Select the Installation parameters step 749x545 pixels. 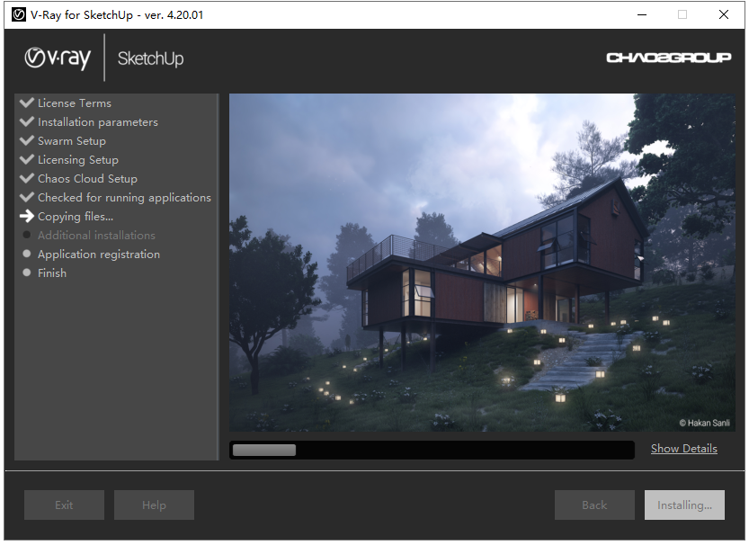[98, 122]
